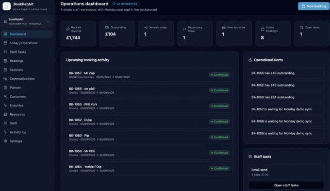
Task: Click the BK-1050 Pip booking
Action: point(149,137)
